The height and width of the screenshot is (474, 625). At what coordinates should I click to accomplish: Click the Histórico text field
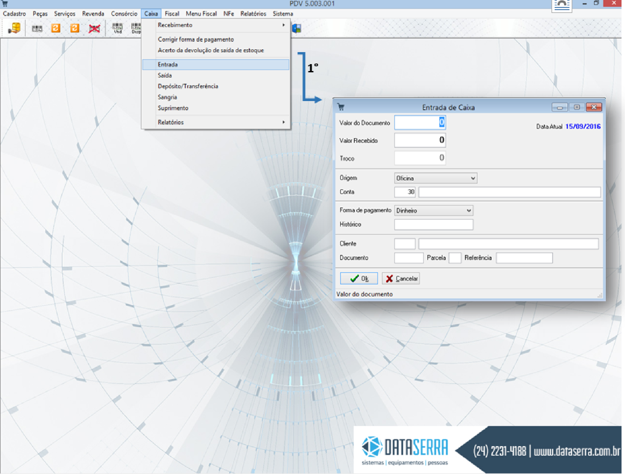click(433, 225)
